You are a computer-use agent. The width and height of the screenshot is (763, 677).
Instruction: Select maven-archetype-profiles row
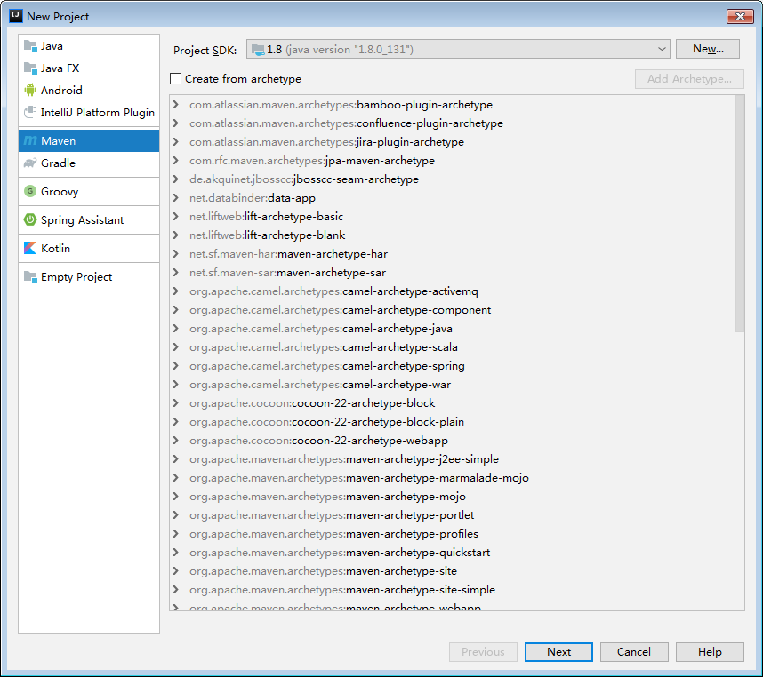click(453, 534)
